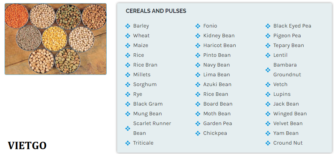Image resolution: width=334 pixels, height=154 pixels.
Task: Click the pulses bowls photo thumbnail
Action: [55, 39]
